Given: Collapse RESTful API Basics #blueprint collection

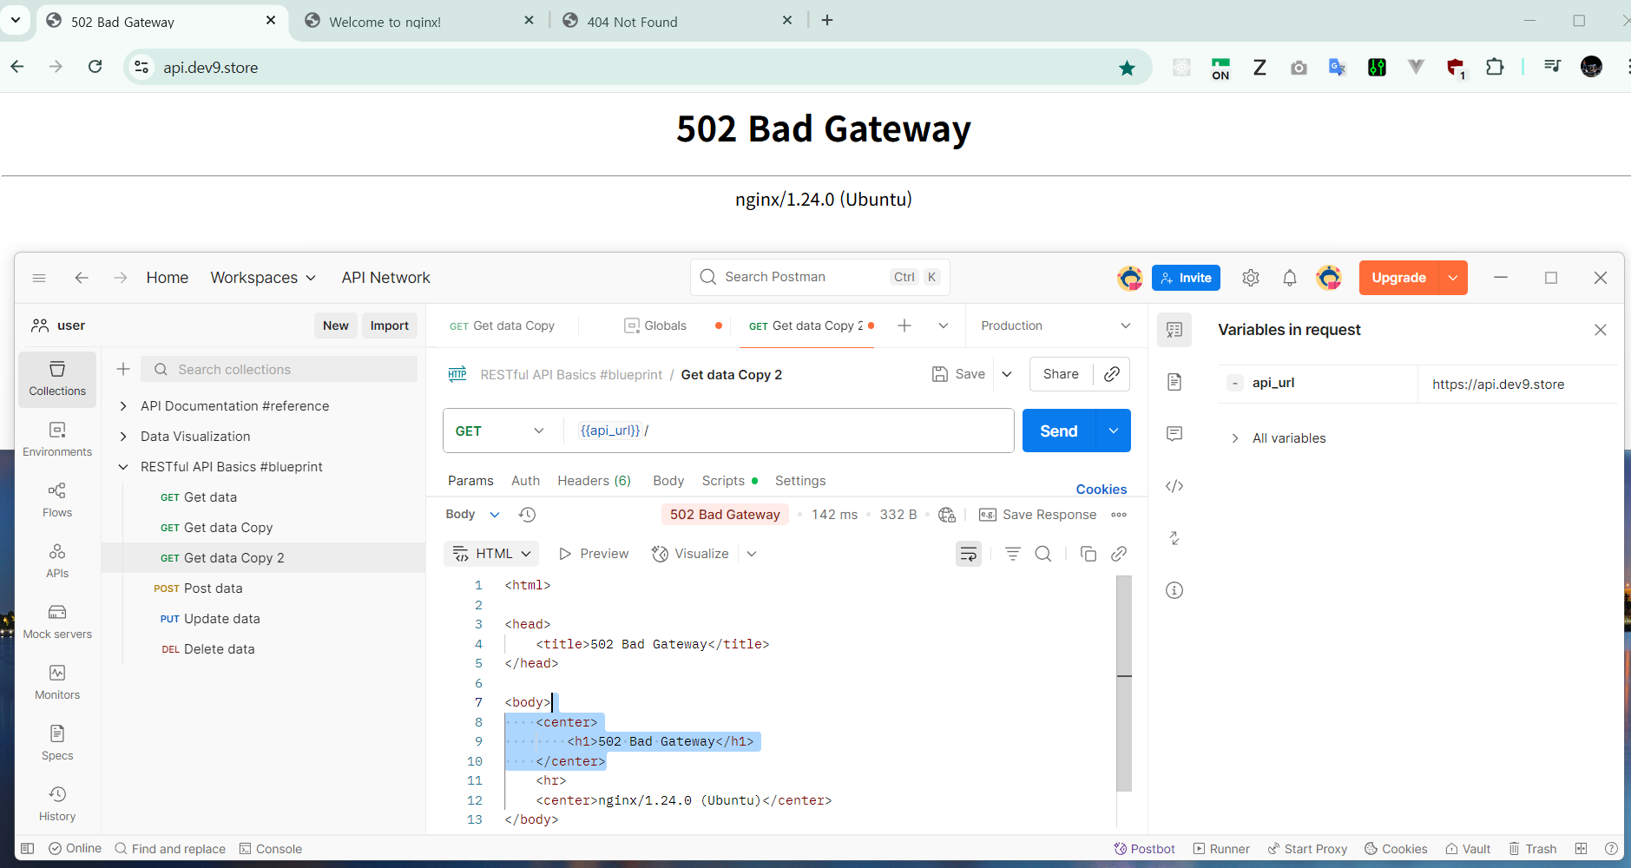Looking at the screenshot, I should (x=123, y=467).
